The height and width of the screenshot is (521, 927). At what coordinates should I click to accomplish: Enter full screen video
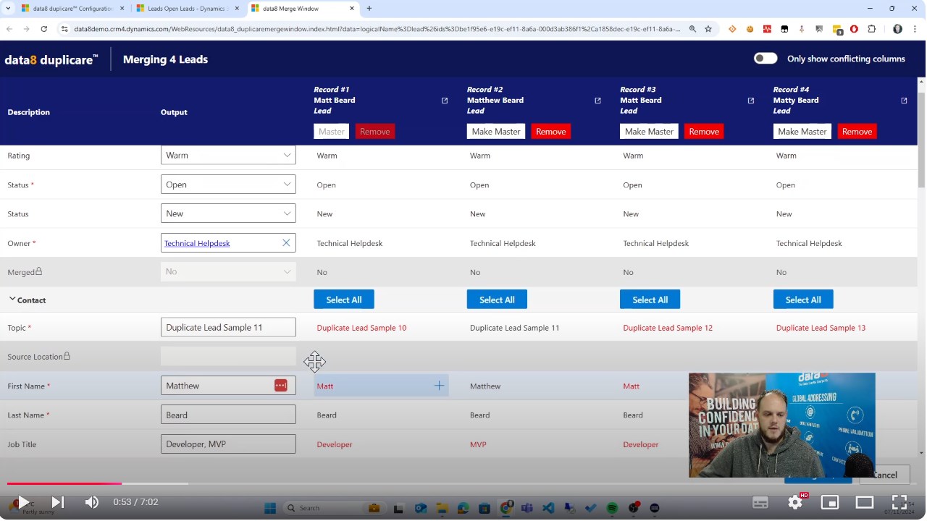[x=899, y=502]
